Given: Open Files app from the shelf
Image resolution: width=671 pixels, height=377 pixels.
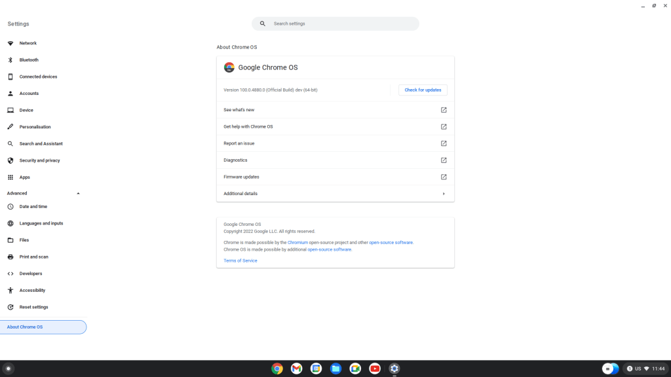Looking at the screenshot, I should pyautogui.click(x=336, y=368).
